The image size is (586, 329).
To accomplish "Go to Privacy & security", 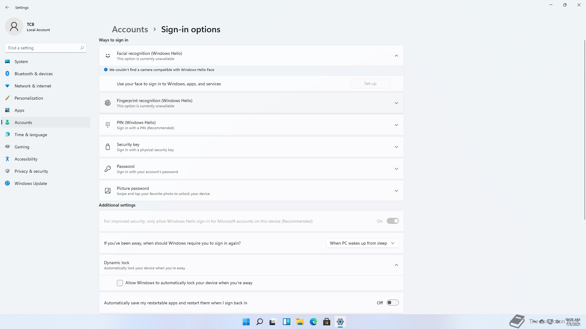I will pos(46,171).
